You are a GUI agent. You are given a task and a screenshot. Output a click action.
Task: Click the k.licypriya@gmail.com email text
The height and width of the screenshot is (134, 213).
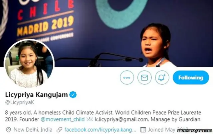point(121,119)
